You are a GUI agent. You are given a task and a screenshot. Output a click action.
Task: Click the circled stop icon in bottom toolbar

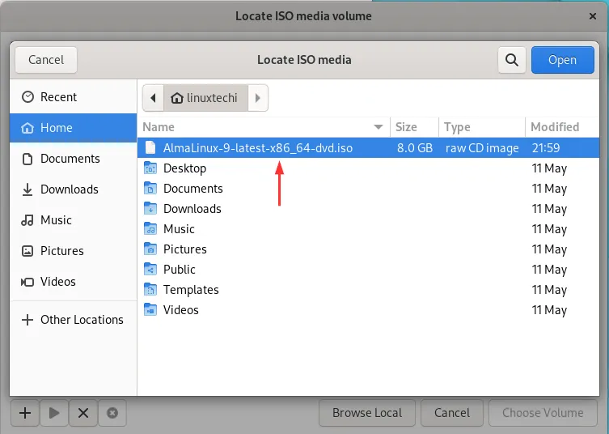[112, 413]
